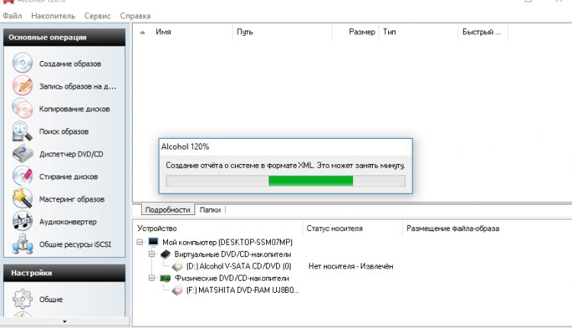
Task: Click the physical drives group board icon
Action: coord(165,278)
